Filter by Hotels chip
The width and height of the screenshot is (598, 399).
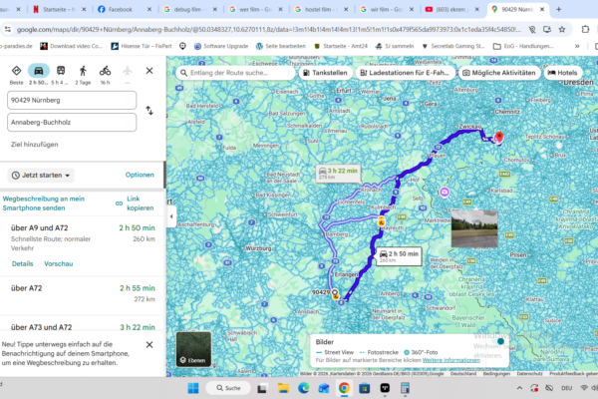coord(562,73)
